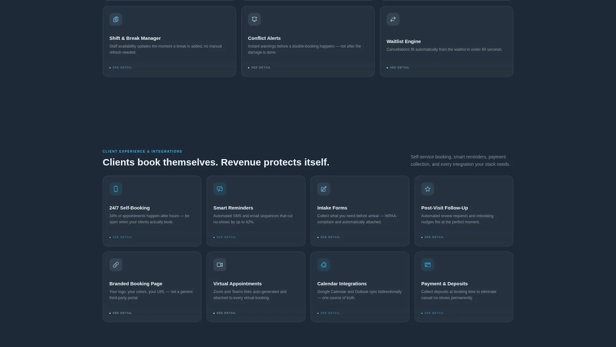Click the puzzle piece icon on Calendar Integrations card
The width and height of the screenshot is (616, 347).
tap(324, 265)
